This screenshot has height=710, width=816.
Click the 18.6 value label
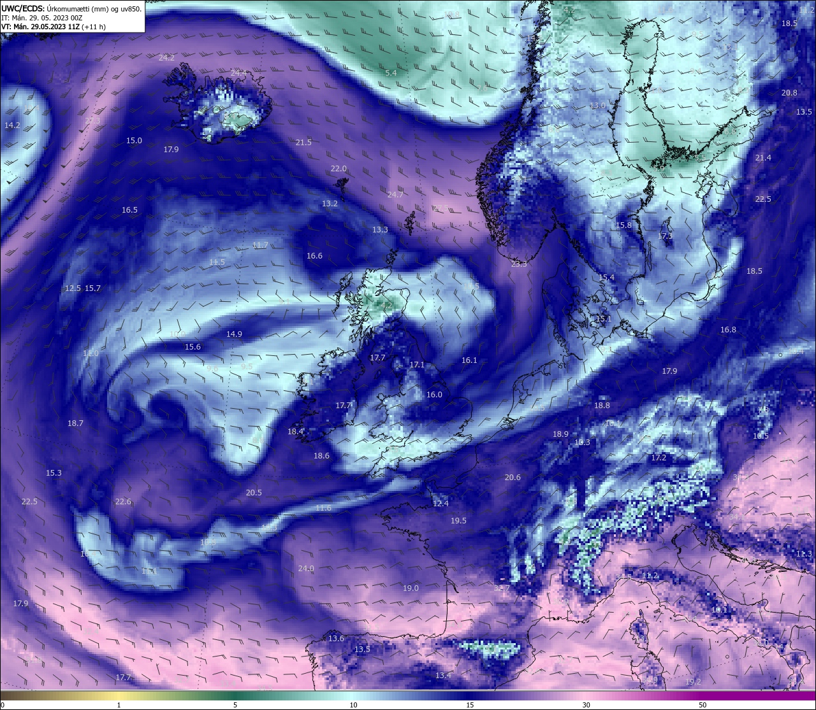321,456
